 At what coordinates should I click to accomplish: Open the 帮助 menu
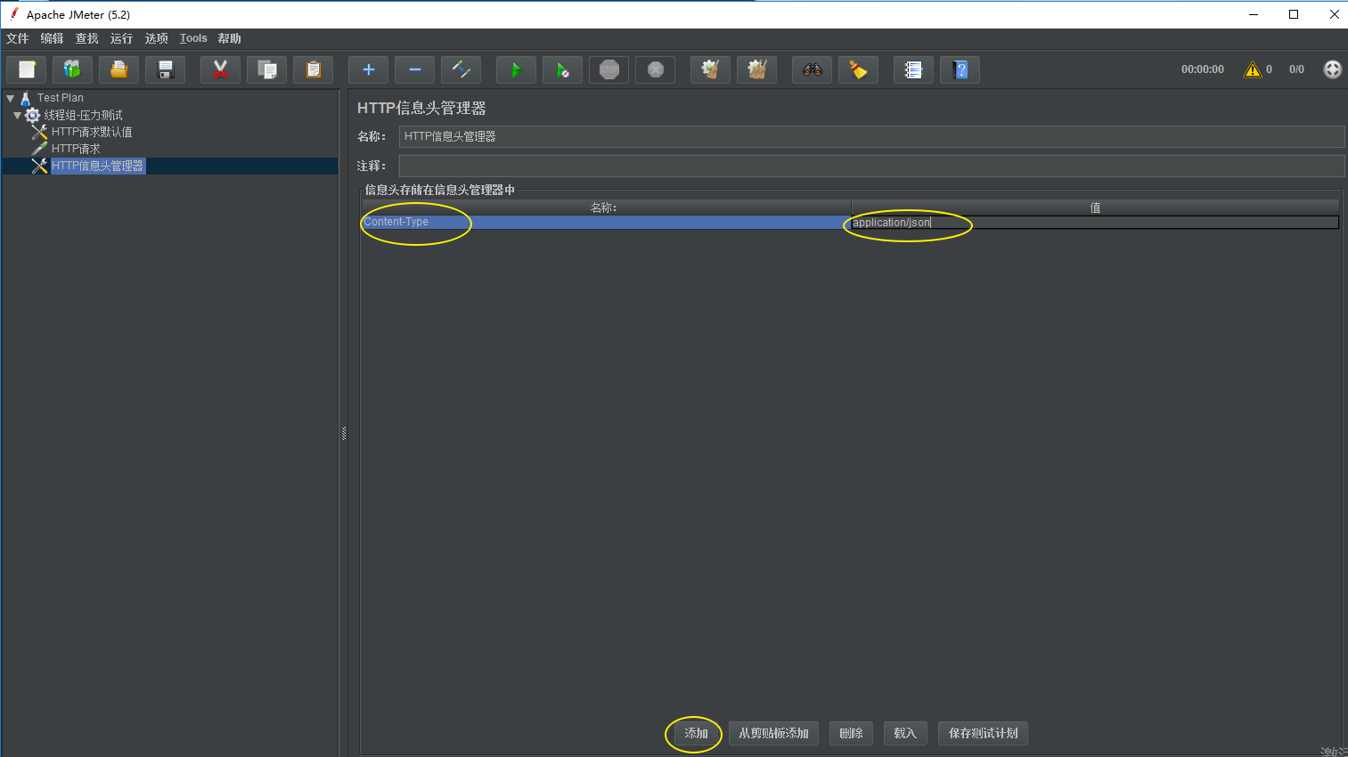click(230, 38)
